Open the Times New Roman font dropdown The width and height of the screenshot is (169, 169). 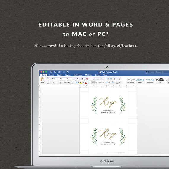(58, 79)
